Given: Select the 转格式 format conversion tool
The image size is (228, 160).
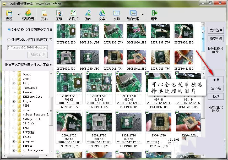Looking at the screenshot, I should click(x=73, y=15).
